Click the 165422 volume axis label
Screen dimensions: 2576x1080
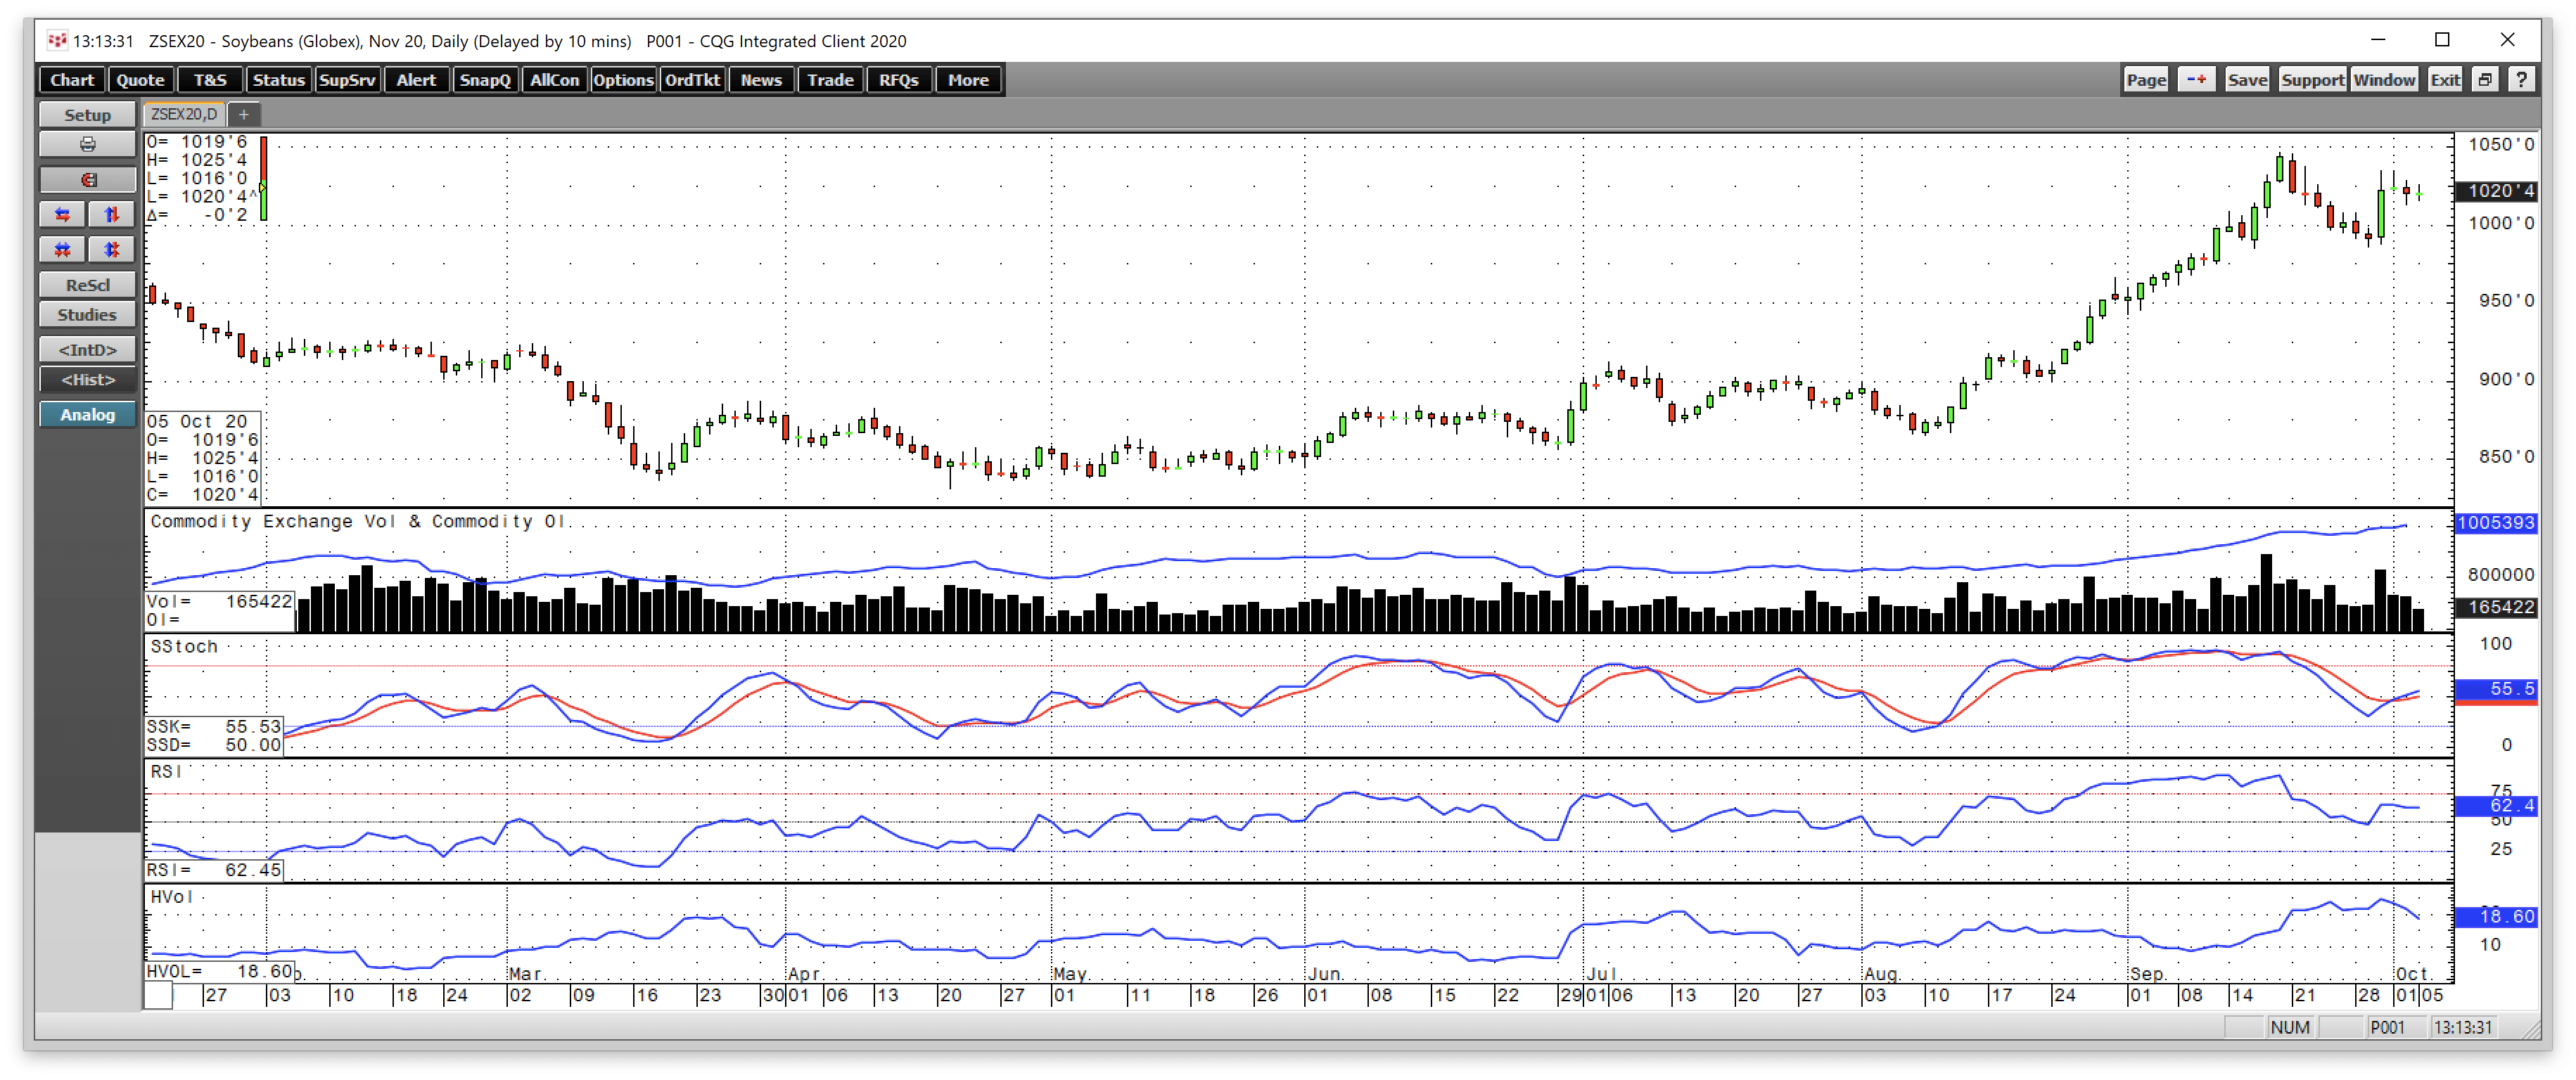[x=2496, y=607]
